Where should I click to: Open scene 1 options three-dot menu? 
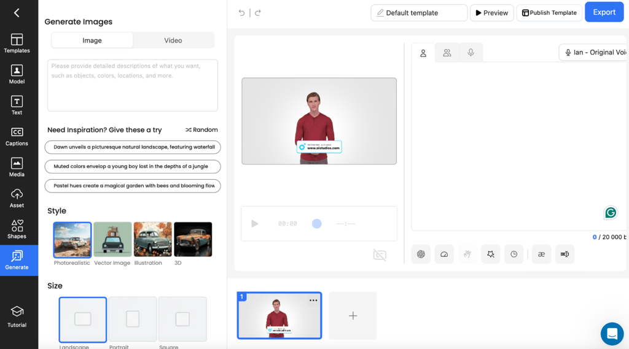coord(313,300)
